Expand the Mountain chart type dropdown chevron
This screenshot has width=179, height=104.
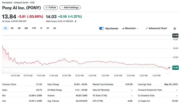point(138,28)
